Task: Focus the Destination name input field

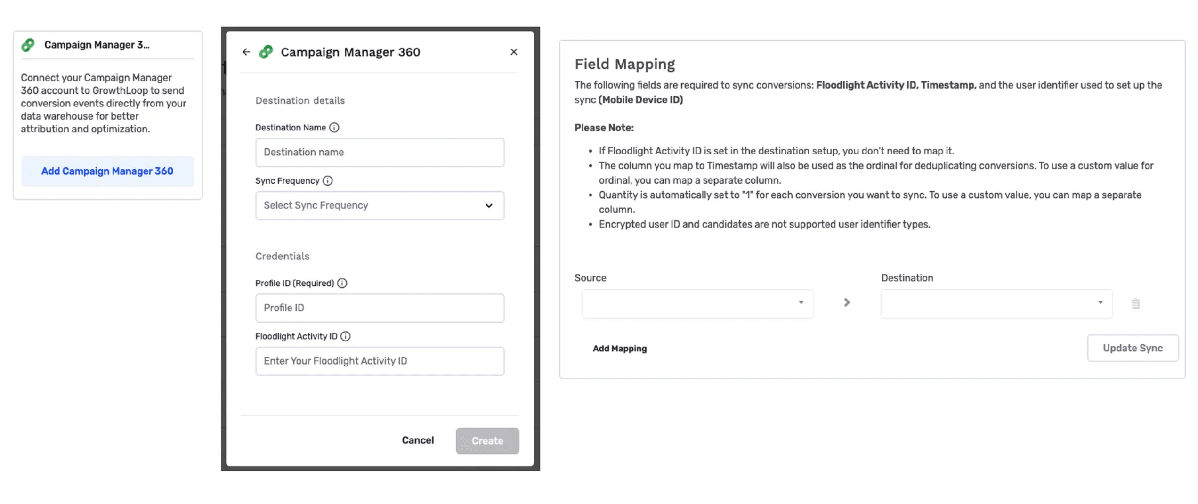Action: 380,152
